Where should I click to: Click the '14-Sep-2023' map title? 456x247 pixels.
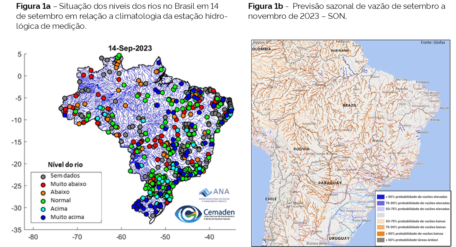130,48
